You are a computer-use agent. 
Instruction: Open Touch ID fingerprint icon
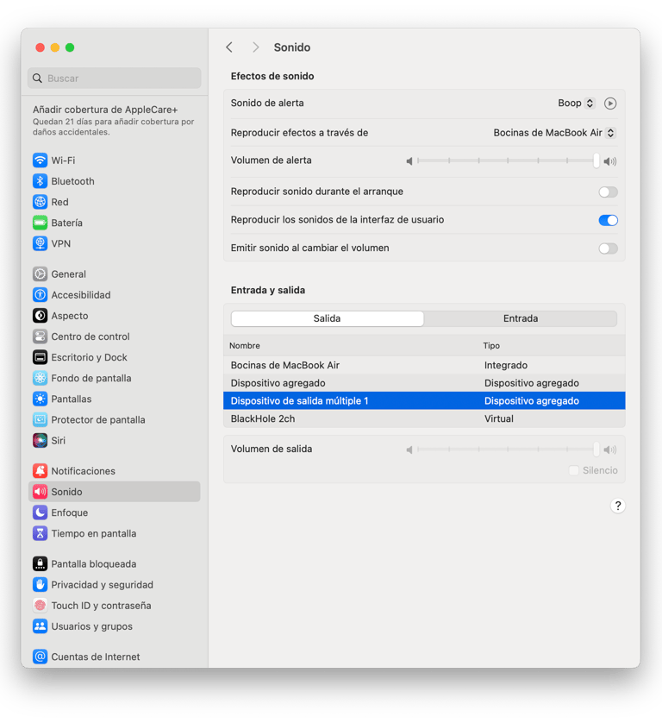[x=40, y=606]
